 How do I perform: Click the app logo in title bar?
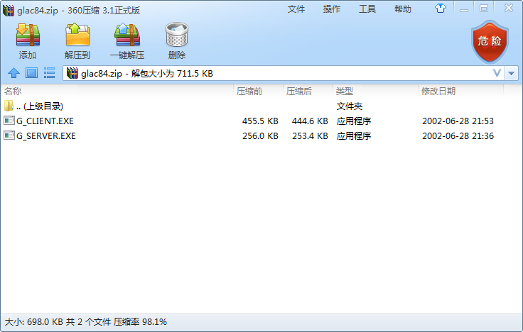(9, 10)
